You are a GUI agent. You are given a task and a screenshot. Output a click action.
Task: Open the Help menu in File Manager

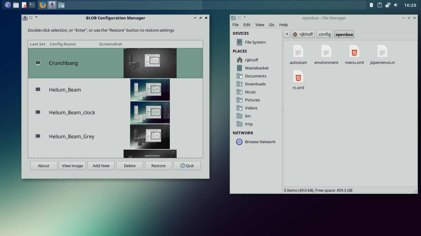click(284, 25)
